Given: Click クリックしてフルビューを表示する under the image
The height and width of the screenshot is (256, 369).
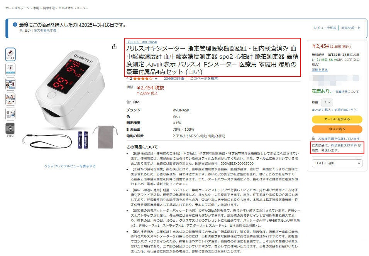Looking at the screenshot, I should [70, 166].
